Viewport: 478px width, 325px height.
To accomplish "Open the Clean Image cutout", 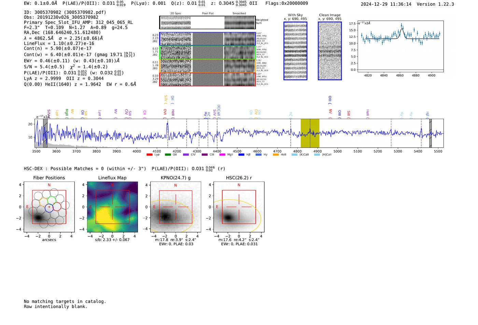I will [330, 51].
